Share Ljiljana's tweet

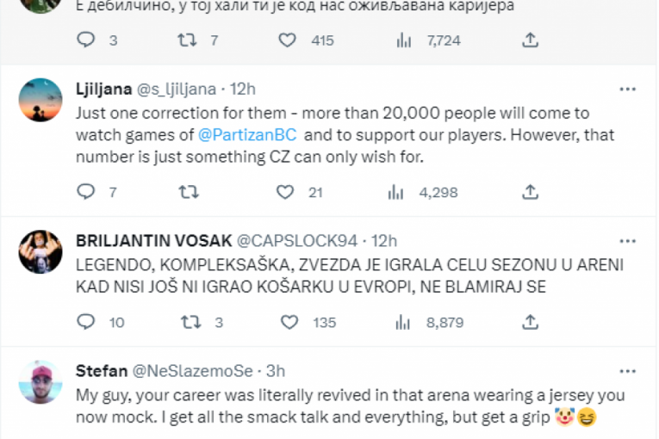531,194
